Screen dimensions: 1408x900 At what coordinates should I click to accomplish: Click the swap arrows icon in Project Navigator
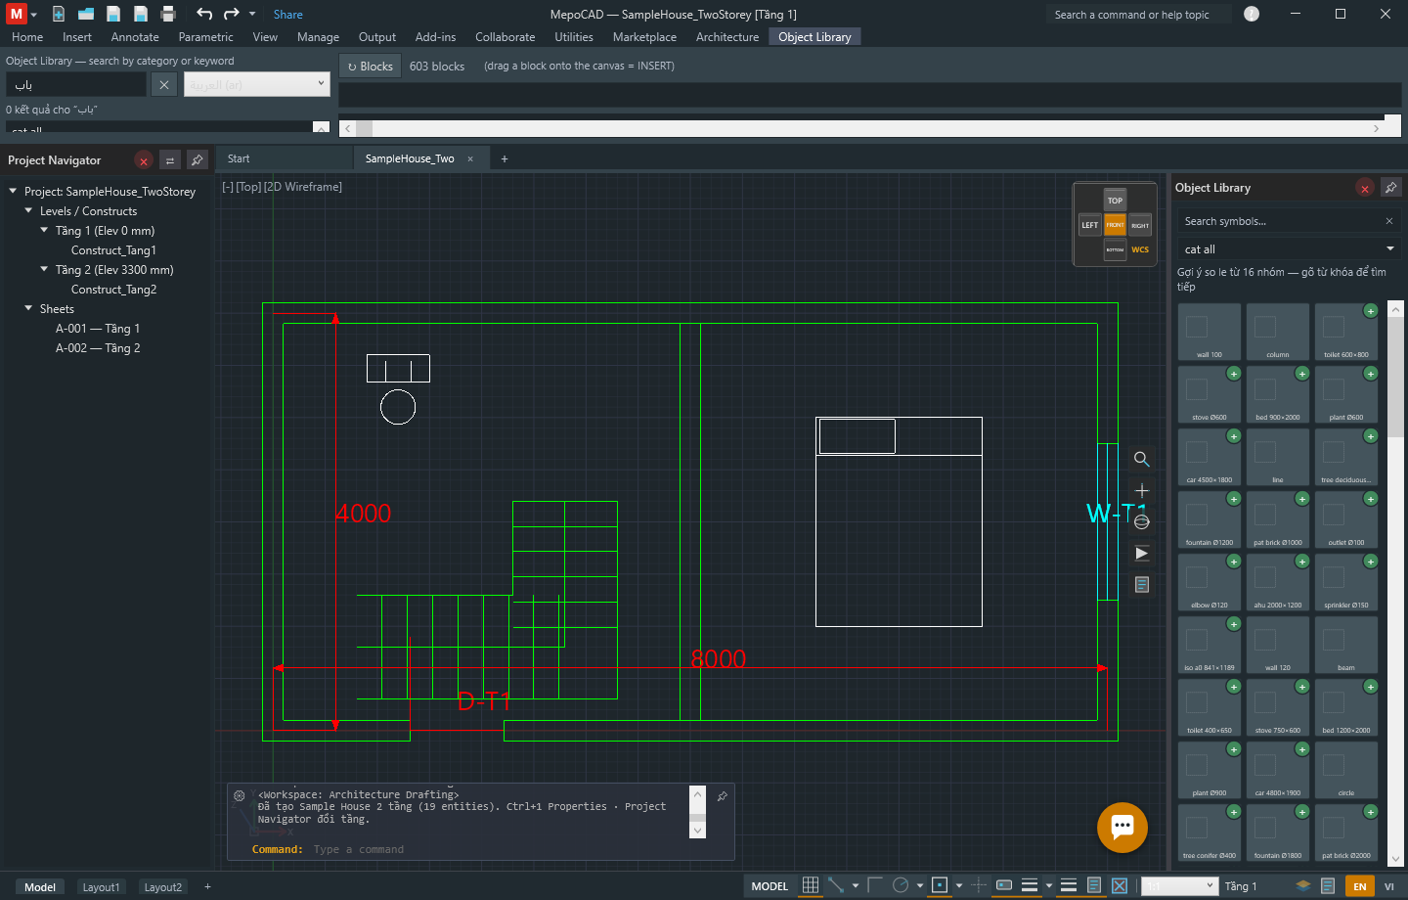pos(170,160)
